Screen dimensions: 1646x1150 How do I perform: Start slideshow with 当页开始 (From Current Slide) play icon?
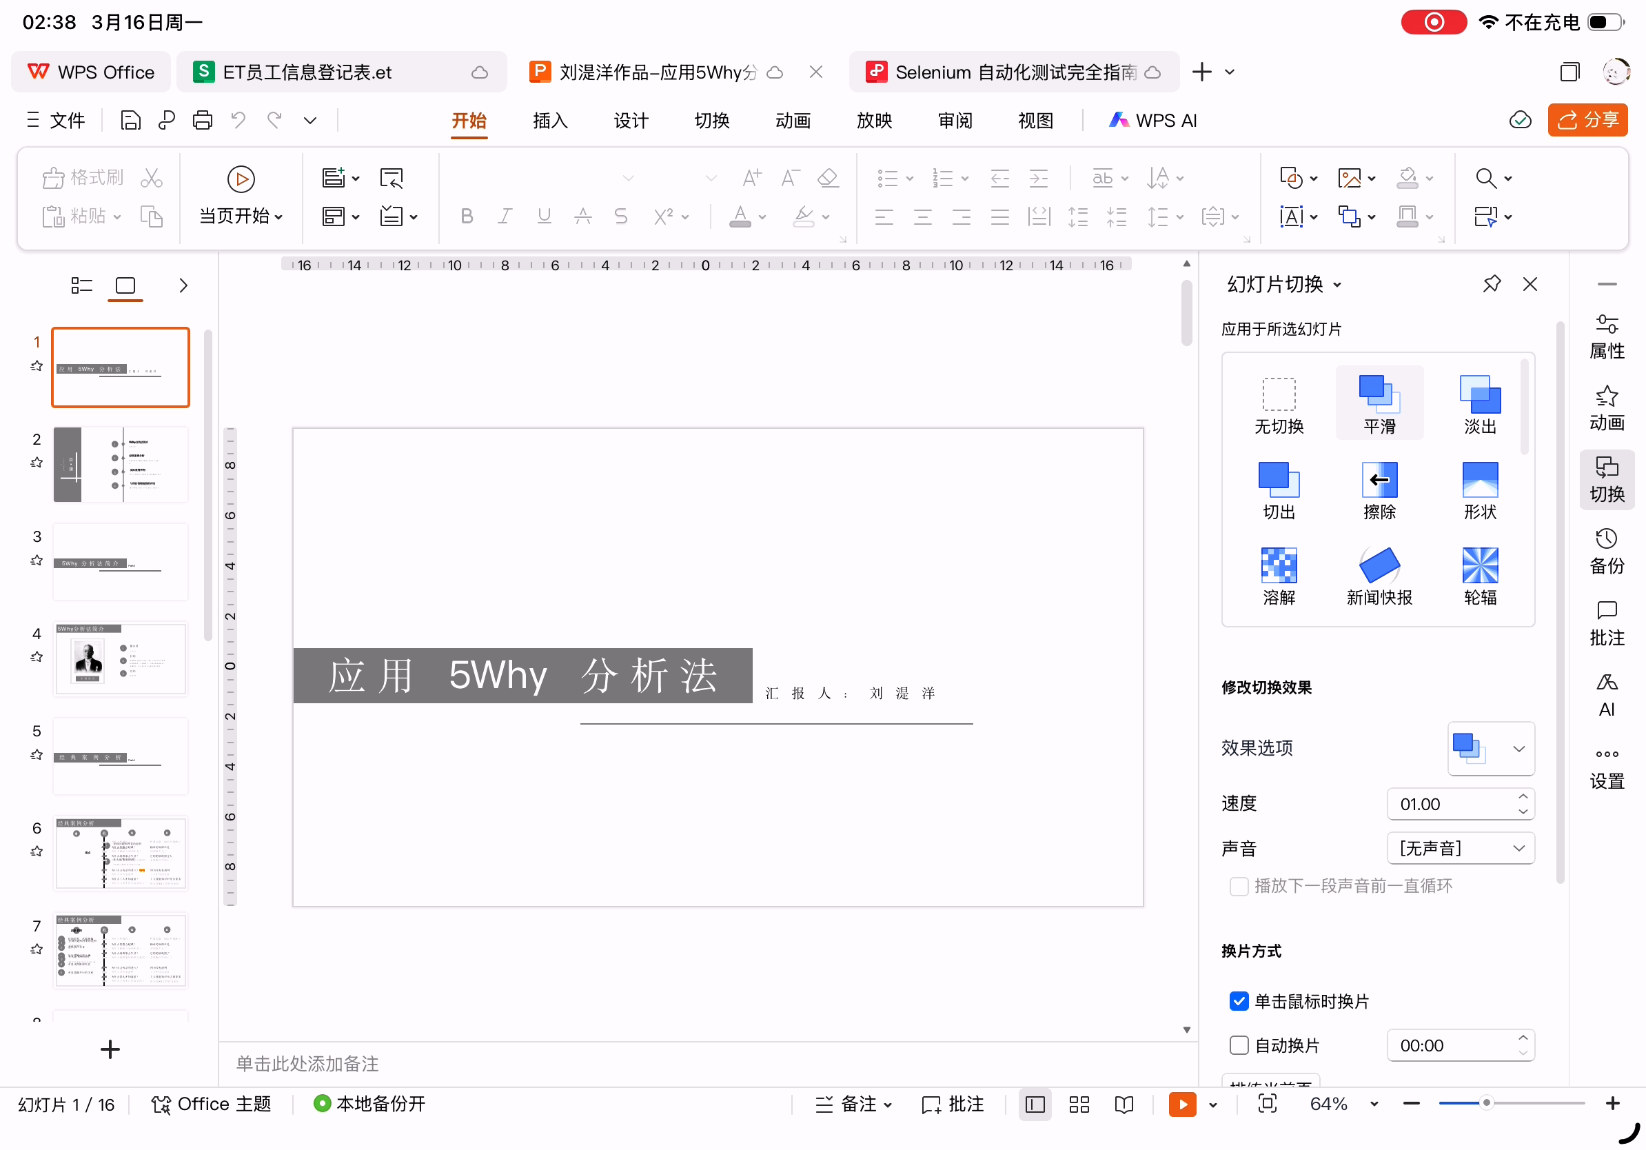tap(241, 179)
